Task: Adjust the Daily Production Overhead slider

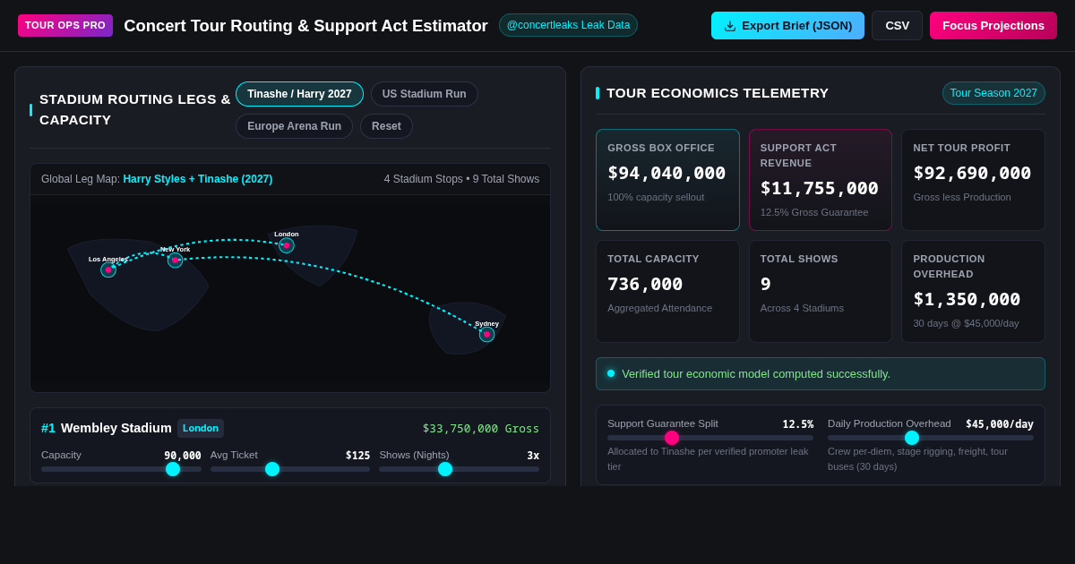Action: point(930,438)
